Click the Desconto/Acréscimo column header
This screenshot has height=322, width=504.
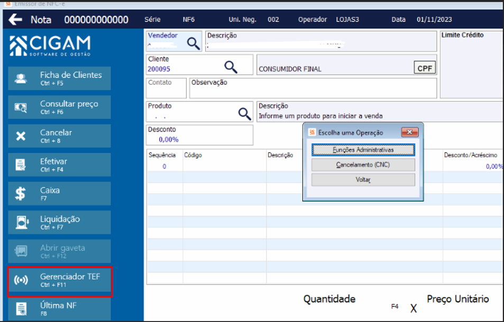pos(471,155)
